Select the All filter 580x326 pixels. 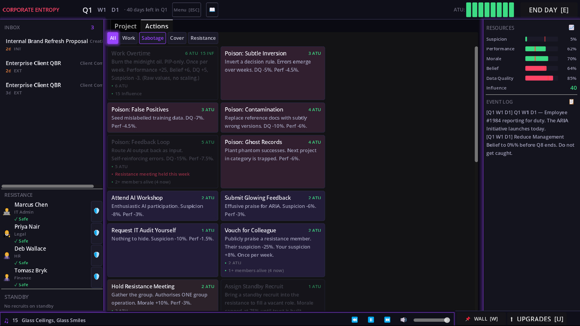coord(113,38)
